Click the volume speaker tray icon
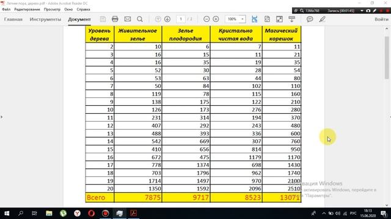391x219 pixels. coord(338,214)
